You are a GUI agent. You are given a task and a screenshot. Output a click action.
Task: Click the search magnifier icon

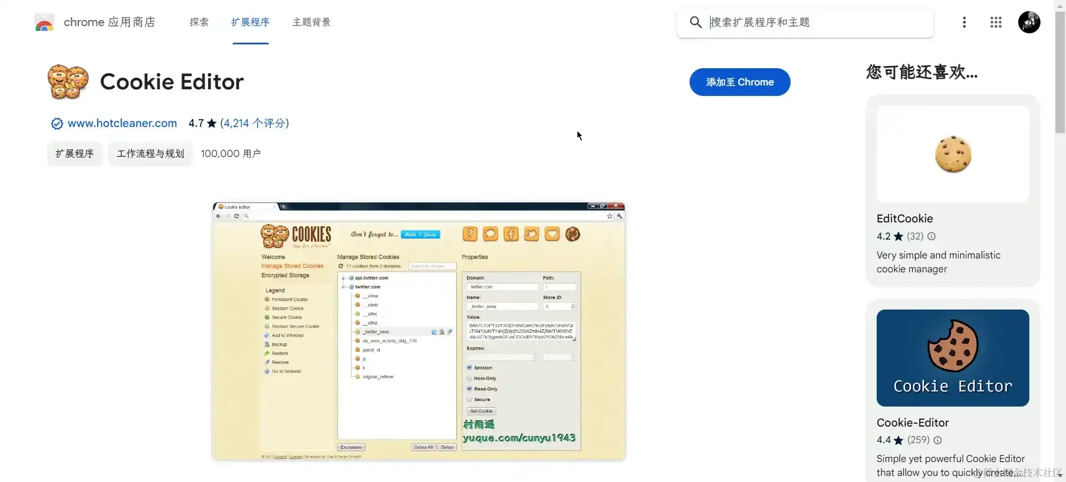(695, 22)
